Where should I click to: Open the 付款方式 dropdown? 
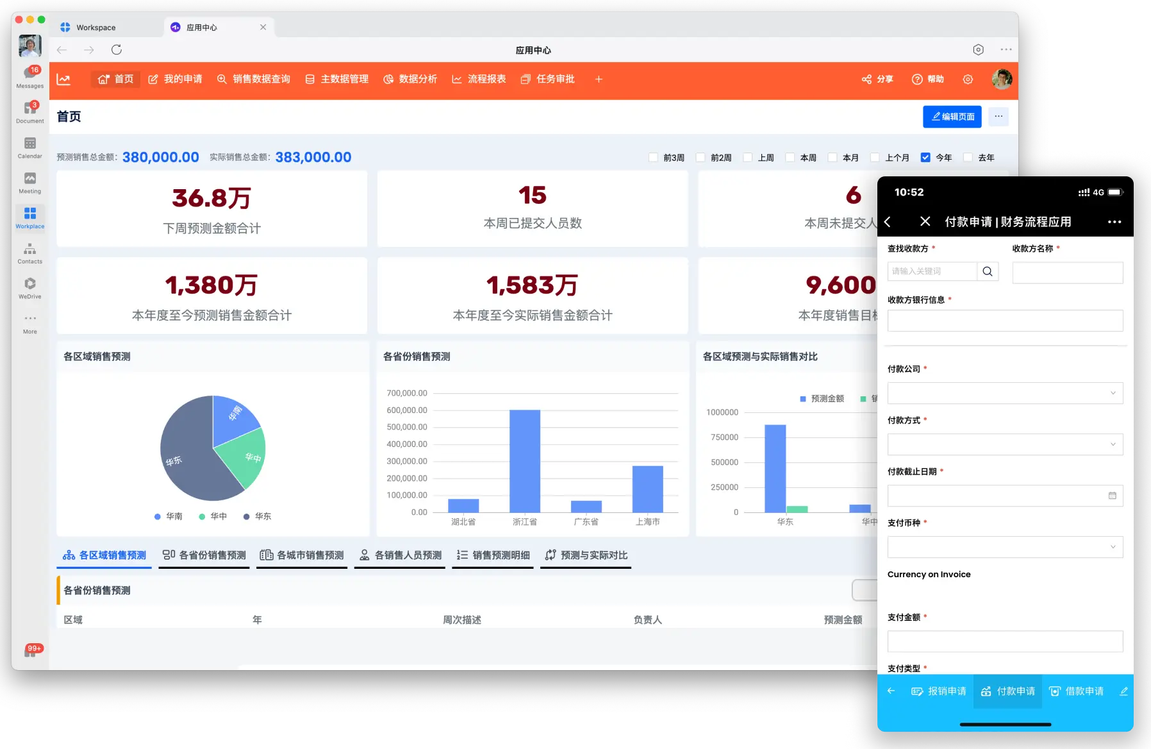click(x=1005, y=444)
